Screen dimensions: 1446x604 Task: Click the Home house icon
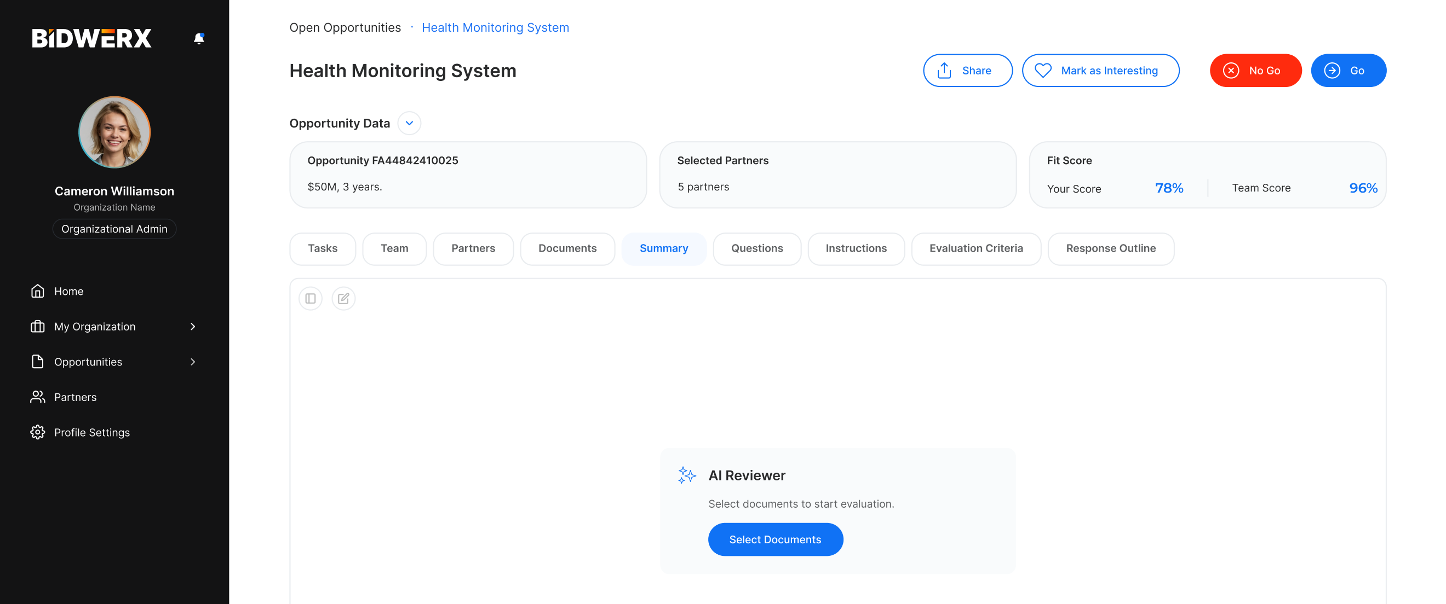[x=38, y=291]
